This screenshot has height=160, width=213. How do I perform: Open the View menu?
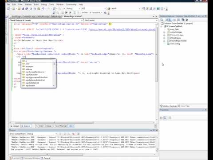click(20, 4)
